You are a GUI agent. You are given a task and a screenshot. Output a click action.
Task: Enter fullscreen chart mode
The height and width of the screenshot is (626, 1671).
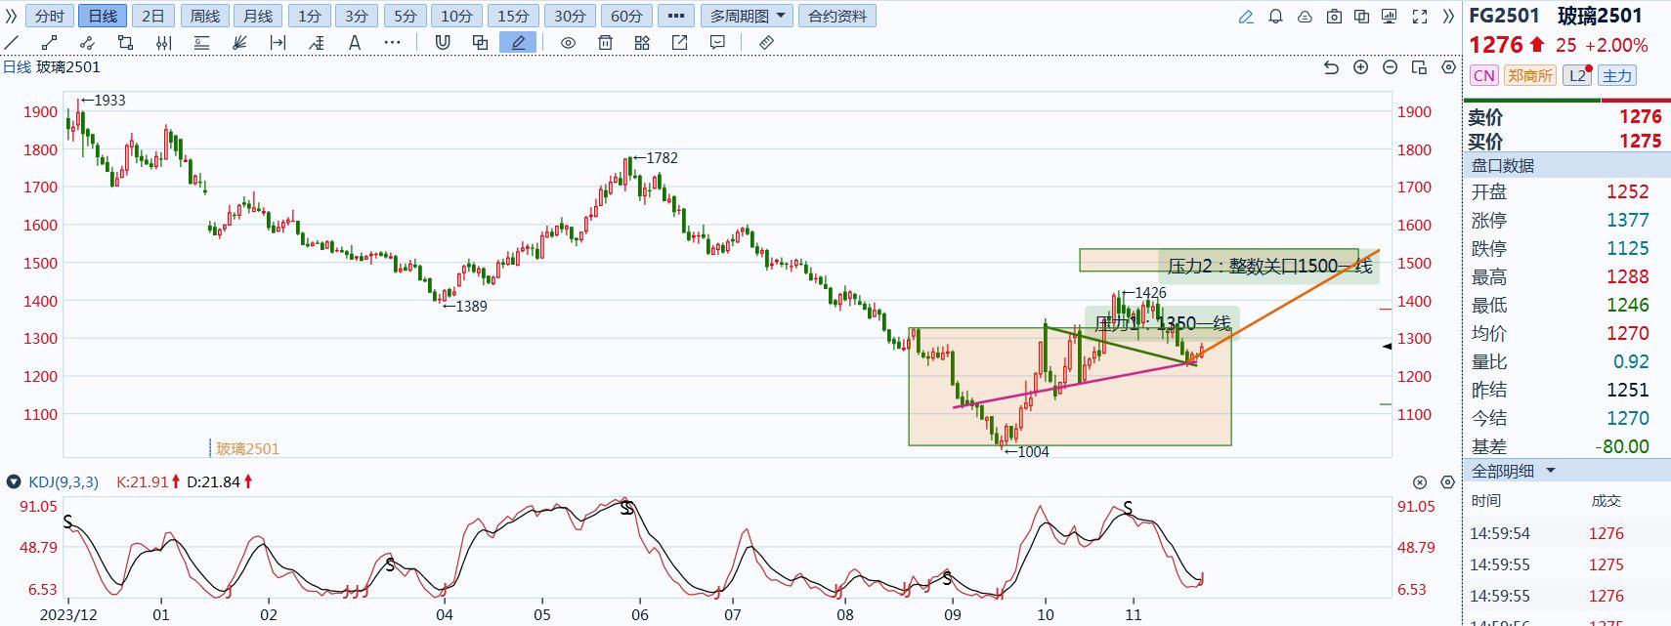tap(1420, 17)
